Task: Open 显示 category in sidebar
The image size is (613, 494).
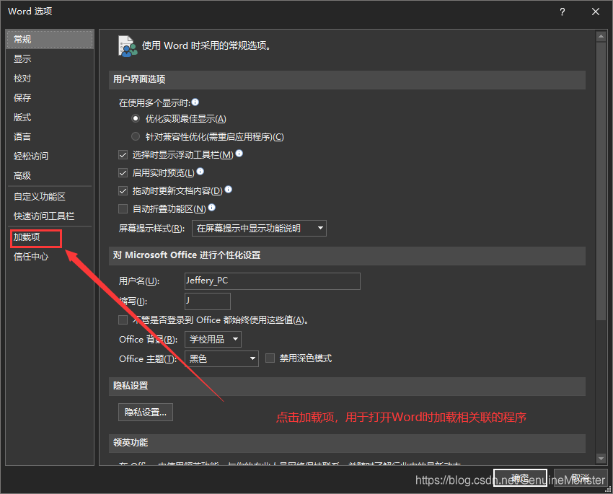Action: coord(50,58)
